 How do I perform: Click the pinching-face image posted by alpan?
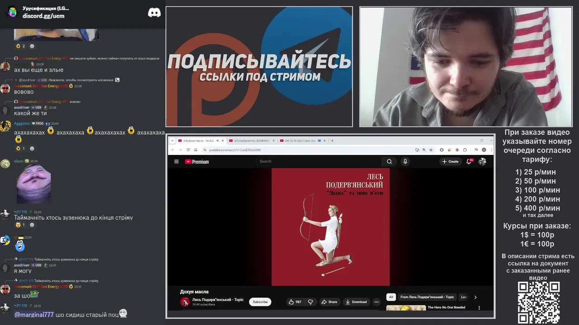click(33, 184)
